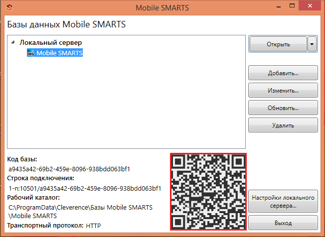Click the Обновить… button
Viewport: 325px width, 237px height.
[283, 108]
